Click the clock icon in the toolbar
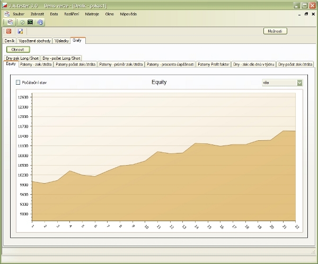 pos(23,22)
